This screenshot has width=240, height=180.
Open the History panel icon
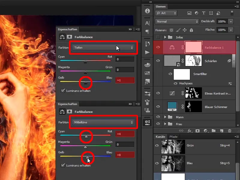pos(147,44)
